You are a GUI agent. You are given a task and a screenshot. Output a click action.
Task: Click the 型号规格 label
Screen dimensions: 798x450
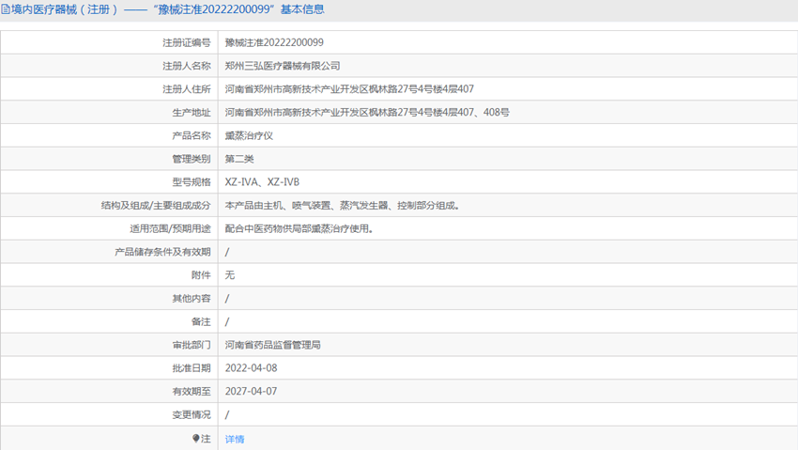(192, 182)
